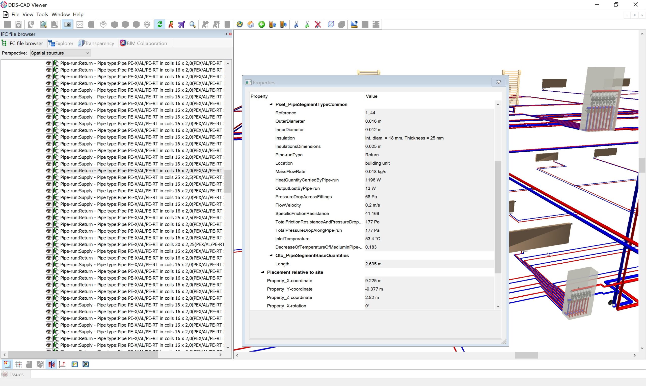
Task: Toggle visibility of Return pipe 25 x 2,5 row
Action: coord(48,218)
